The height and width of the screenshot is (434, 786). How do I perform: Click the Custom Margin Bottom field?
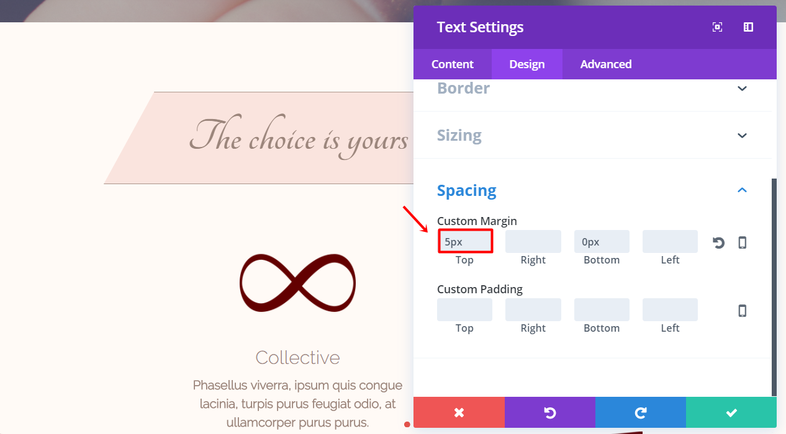click(x=602, y=241)
